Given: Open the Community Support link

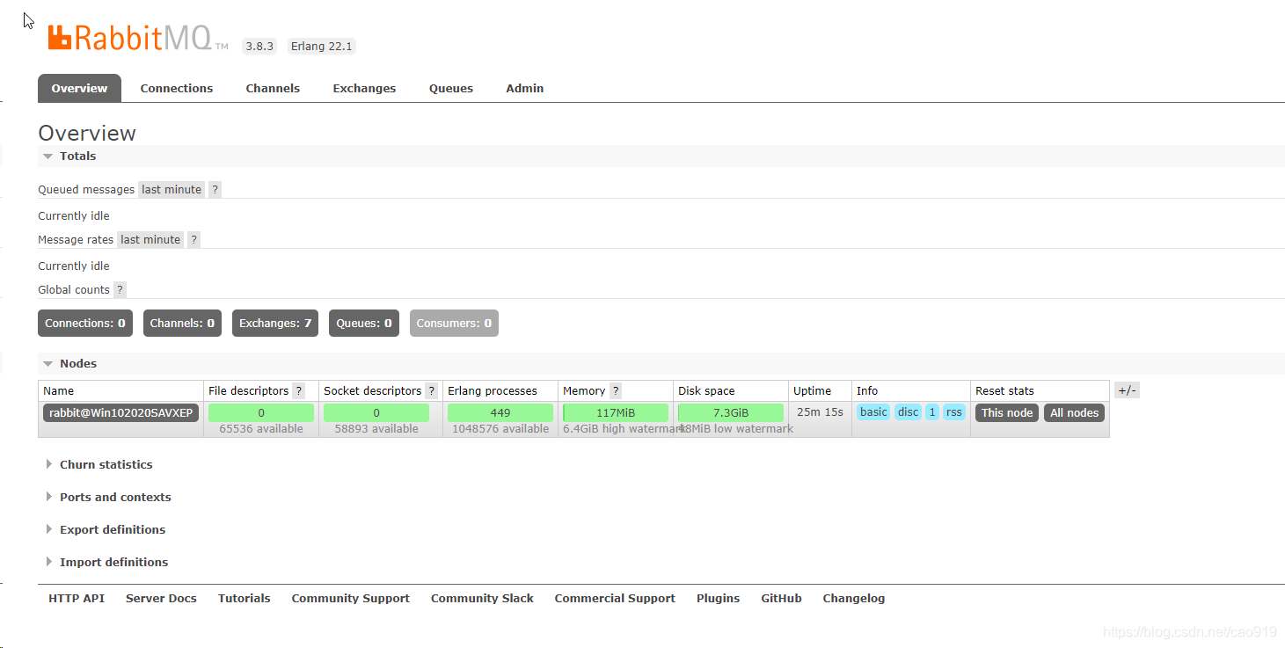Looking at the screenshot, I should click(351, 598).
